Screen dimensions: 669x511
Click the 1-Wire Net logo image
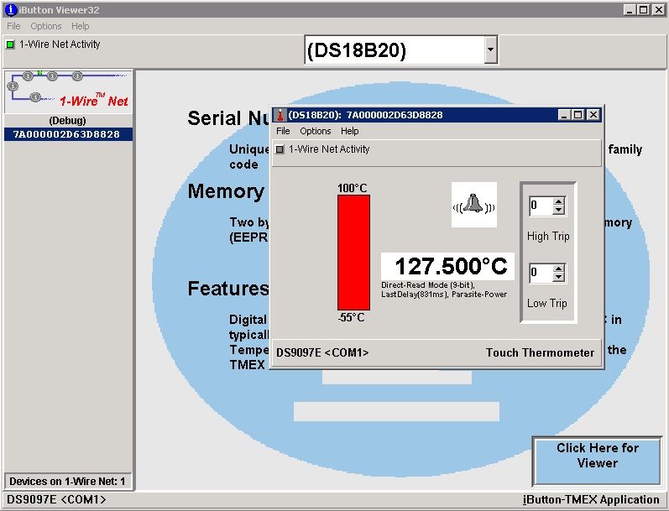[68, 91]
